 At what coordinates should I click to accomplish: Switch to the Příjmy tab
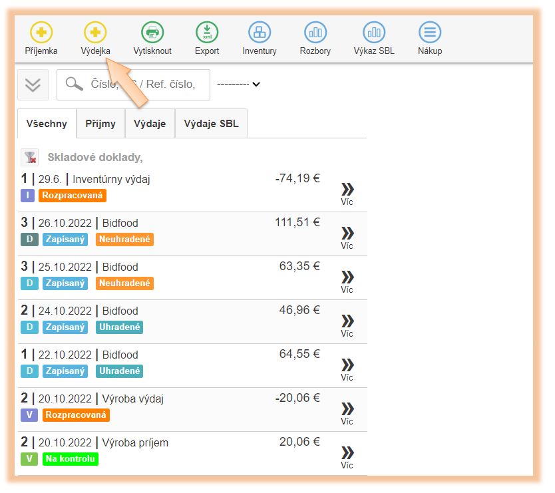point(100,124)
